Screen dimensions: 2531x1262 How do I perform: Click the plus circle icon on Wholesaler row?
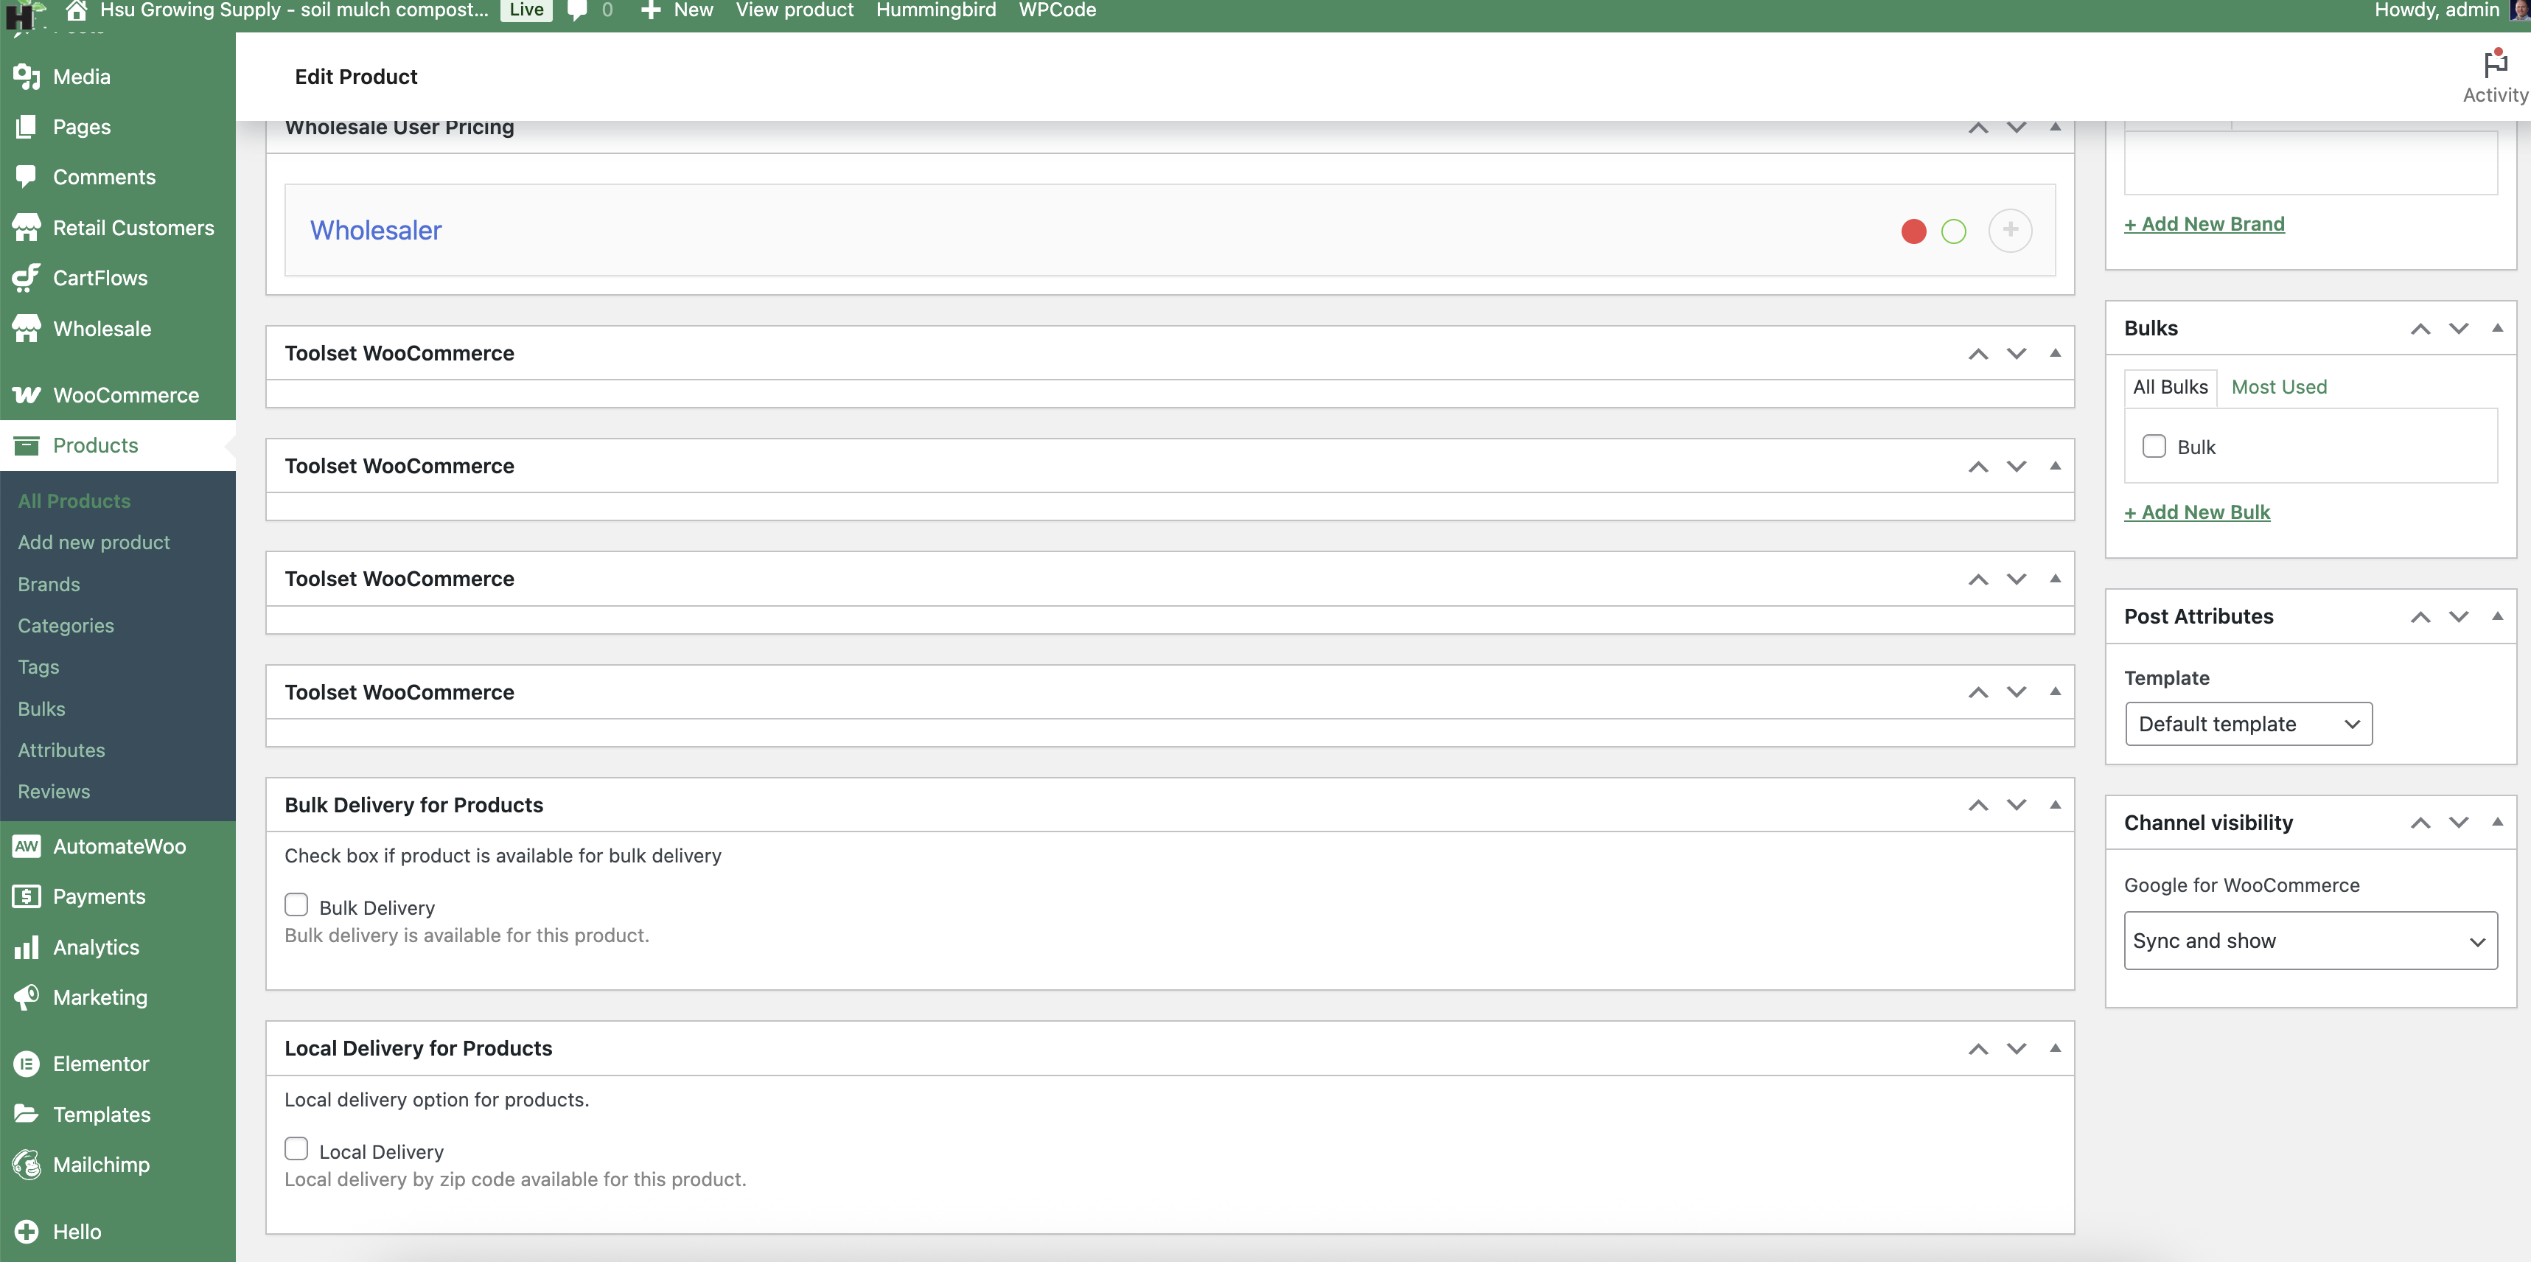tap(2010, 230)
